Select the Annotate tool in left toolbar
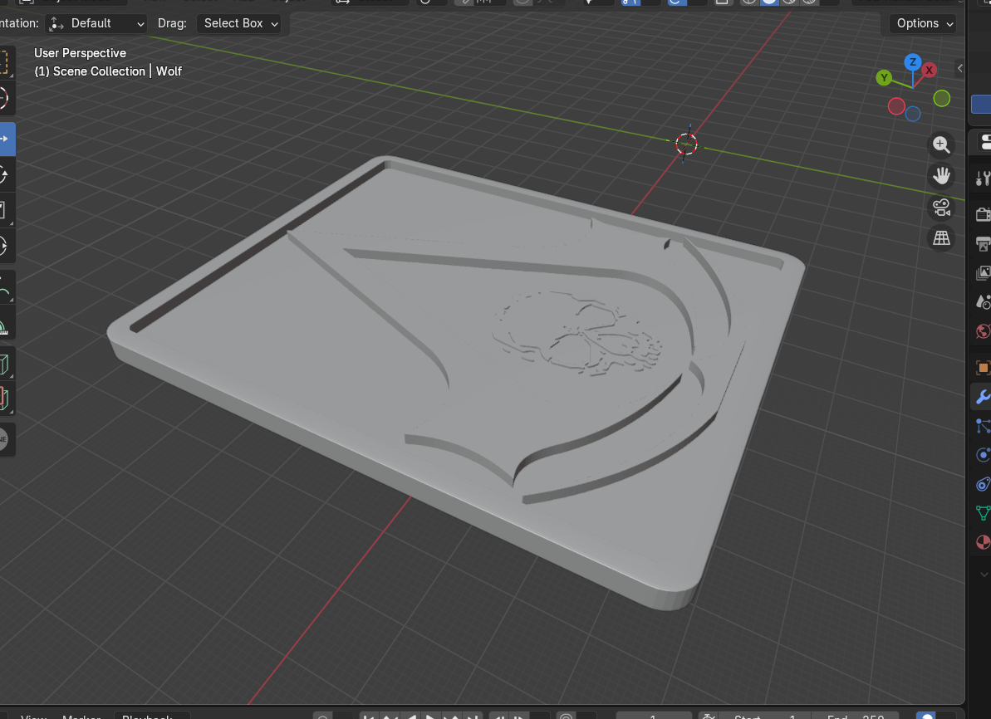 tap(5, 290)
